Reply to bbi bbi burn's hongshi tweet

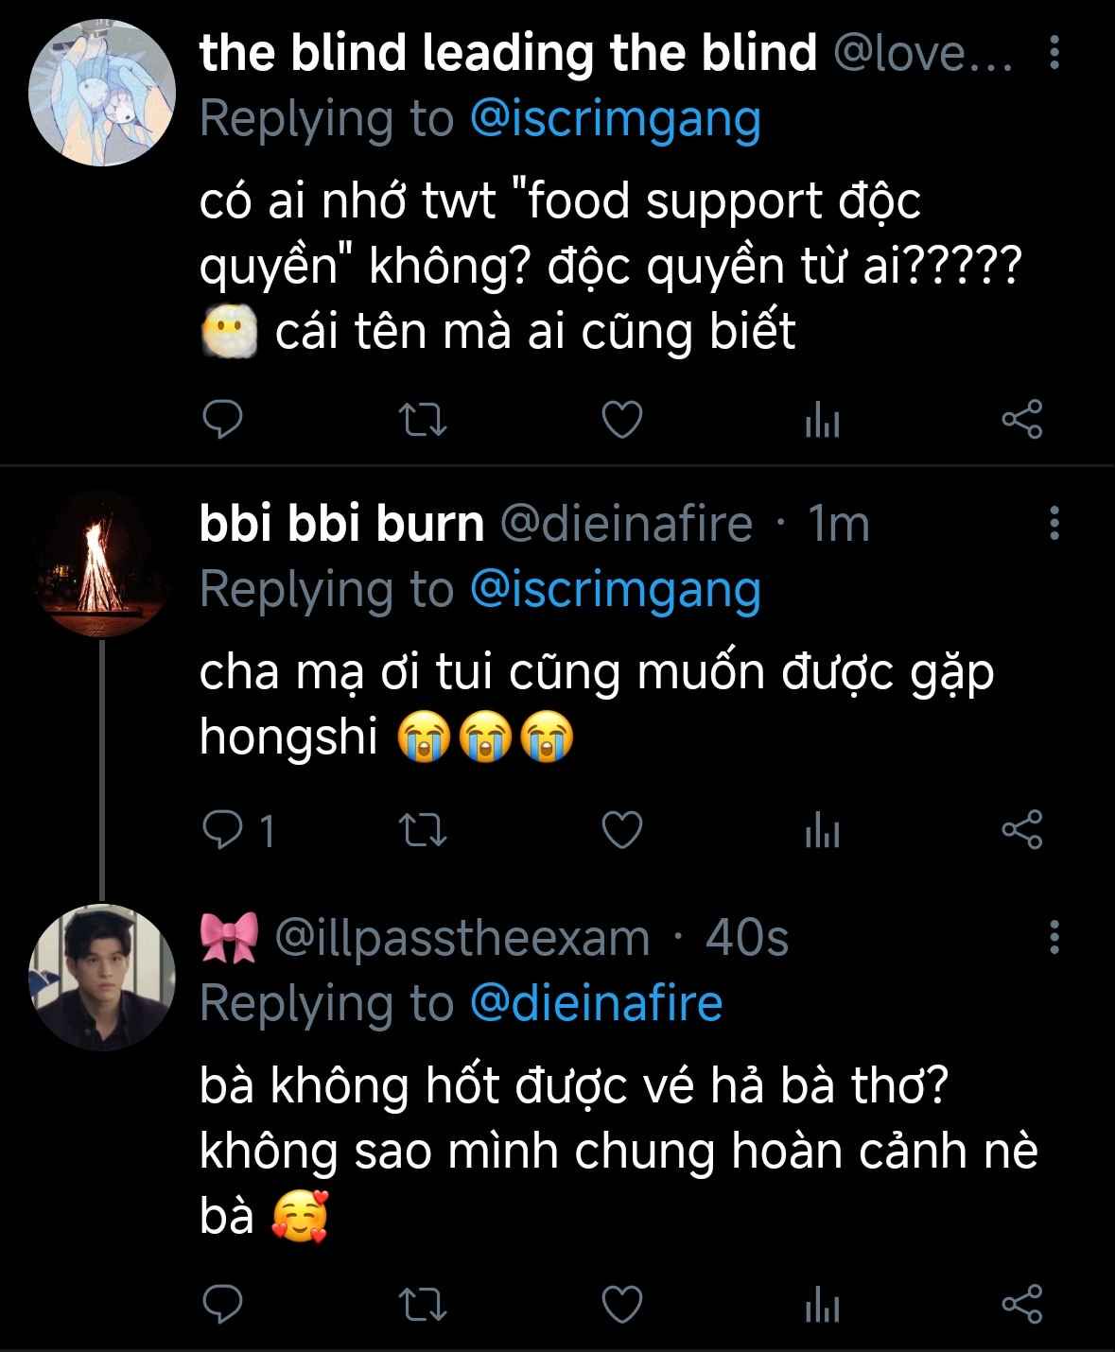click(x=224, y=830)
